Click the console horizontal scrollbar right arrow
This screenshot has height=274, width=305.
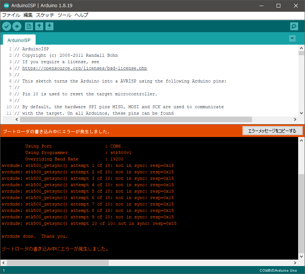coord(295,263)
